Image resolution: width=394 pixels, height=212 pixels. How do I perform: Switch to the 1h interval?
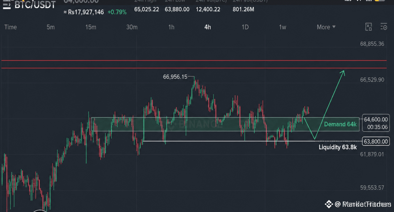coord(171,27)
